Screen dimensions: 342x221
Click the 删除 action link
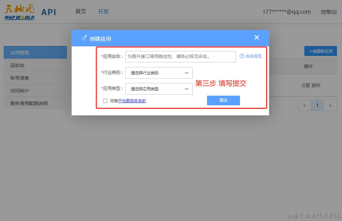316,85
